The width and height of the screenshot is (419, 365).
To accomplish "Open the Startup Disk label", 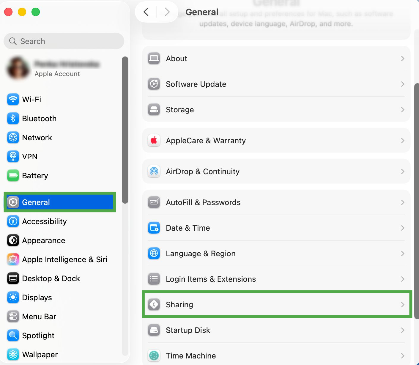I will (x=188, y=330).
